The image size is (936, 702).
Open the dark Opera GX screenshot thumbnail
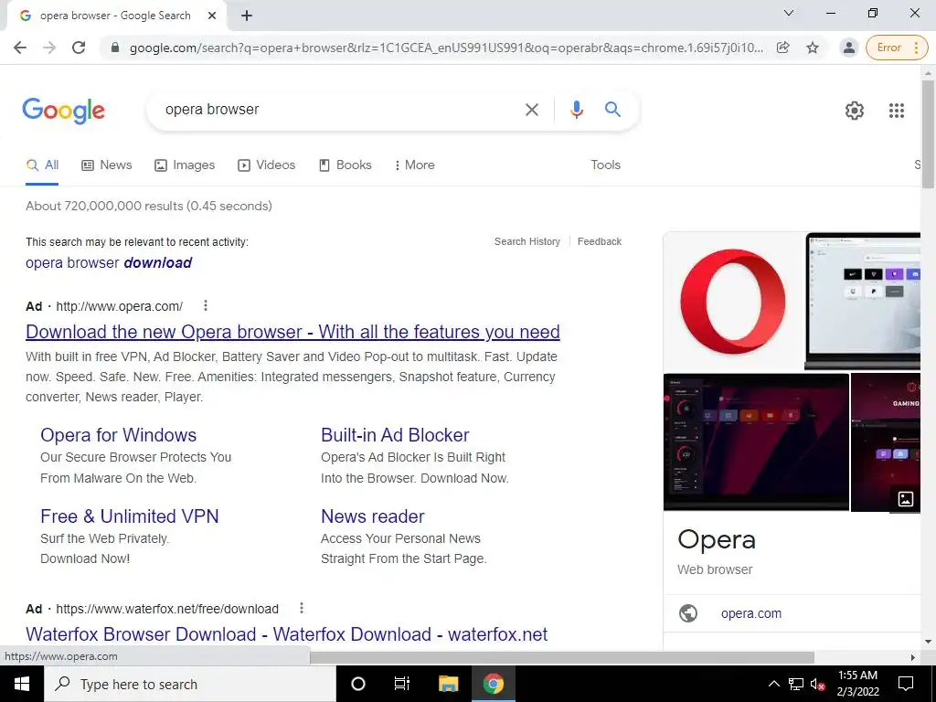click(756, 442)
